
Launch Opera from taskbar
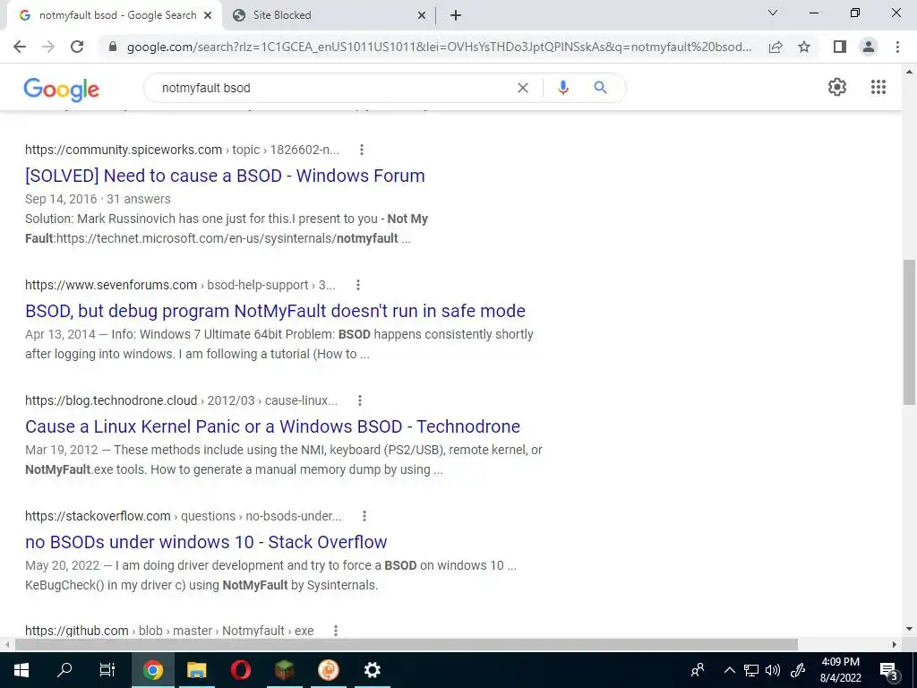click(x=240, y=670)
